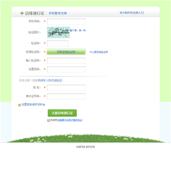Focus the 设置密码 input field
Image resolution: width=171 pixels, height=171 pixels.
[x=66, y=69]
